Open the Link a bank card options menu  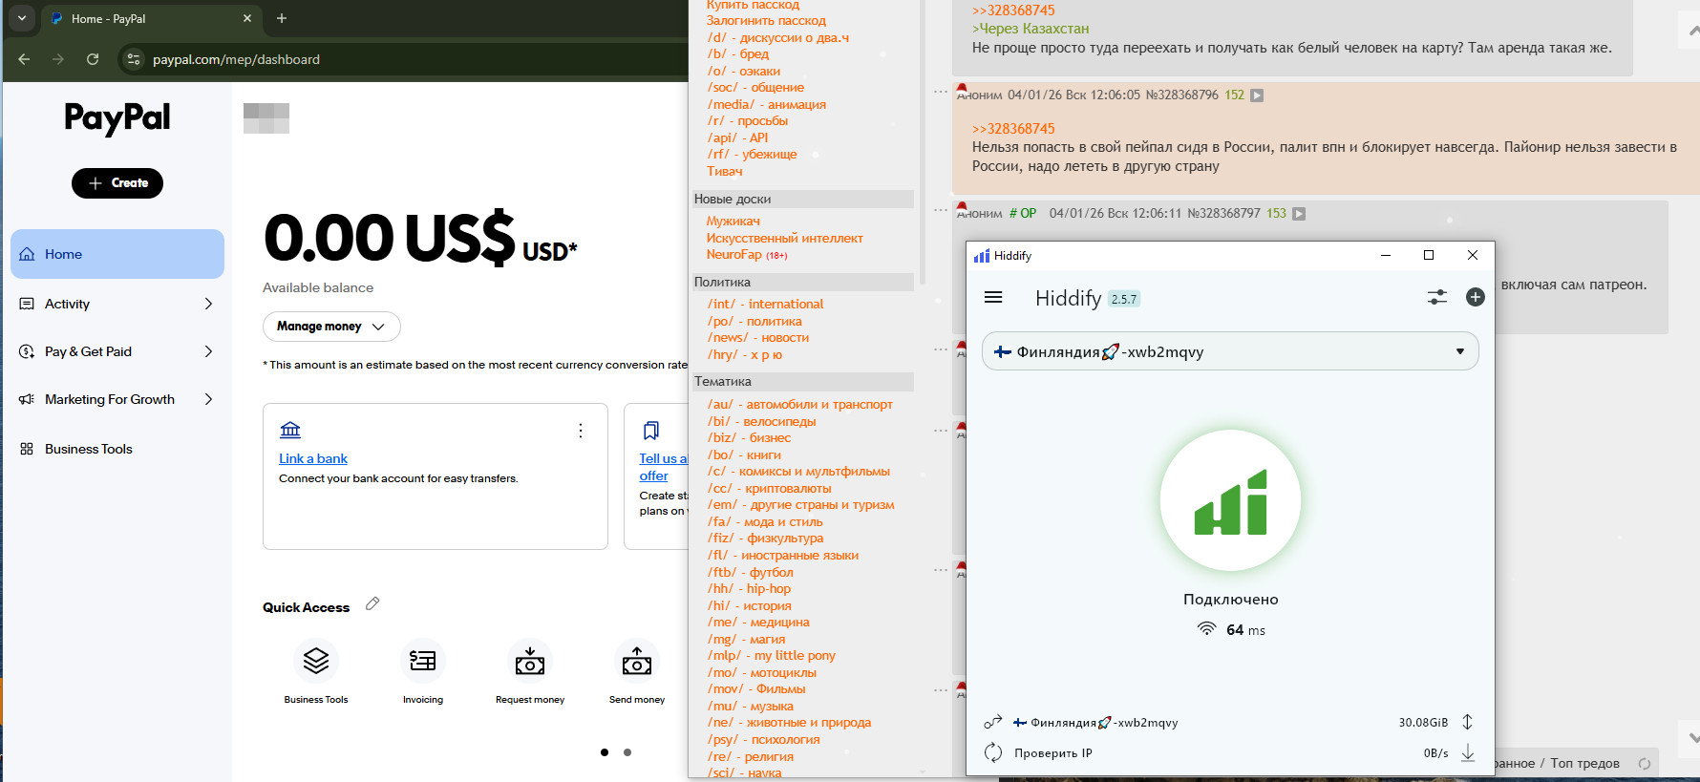tap(581, 431)
